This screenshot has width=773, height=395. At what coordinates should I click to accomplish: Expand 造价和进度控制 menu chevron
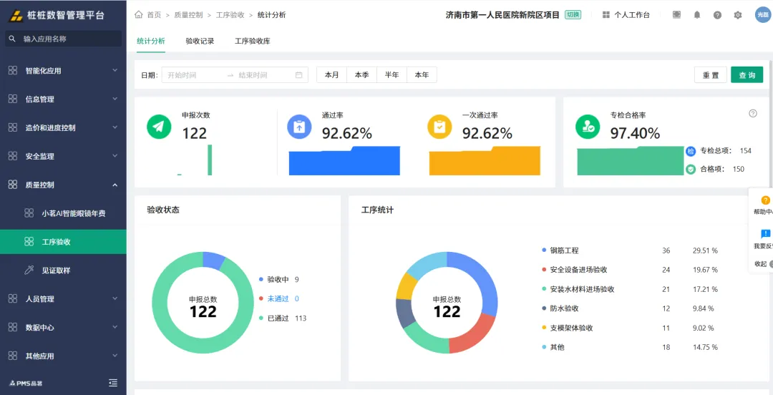115,127
